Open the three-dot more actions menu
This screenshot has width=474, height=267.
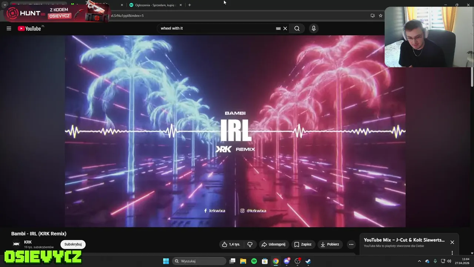click(351, 244)
